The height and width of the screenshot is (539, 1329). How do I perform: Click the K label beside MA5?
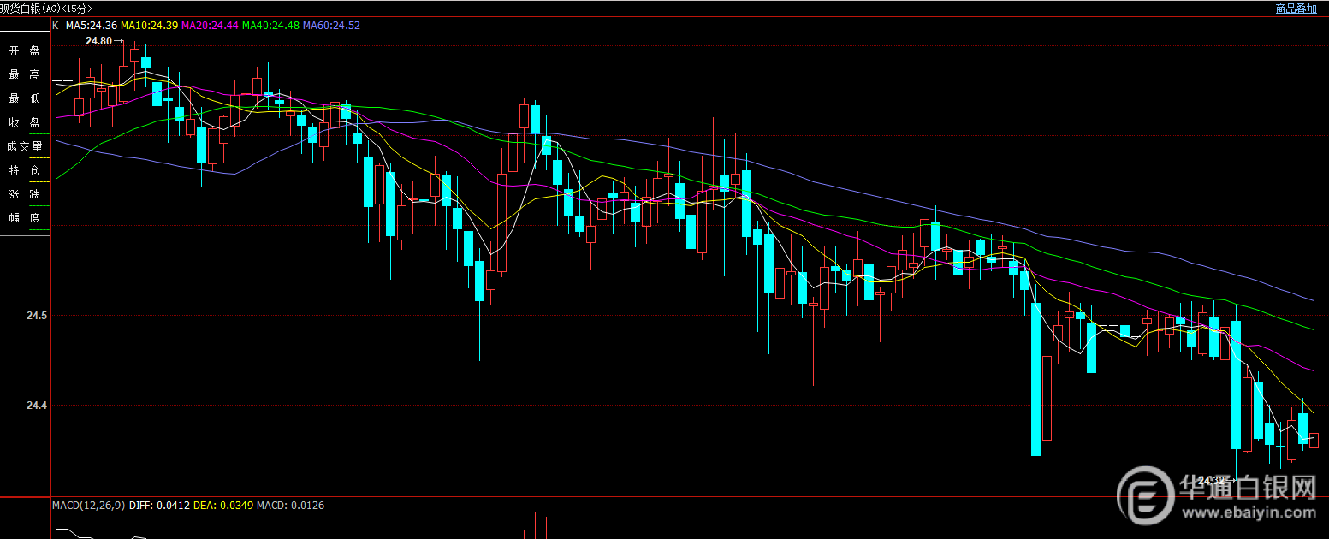point(56,26)
